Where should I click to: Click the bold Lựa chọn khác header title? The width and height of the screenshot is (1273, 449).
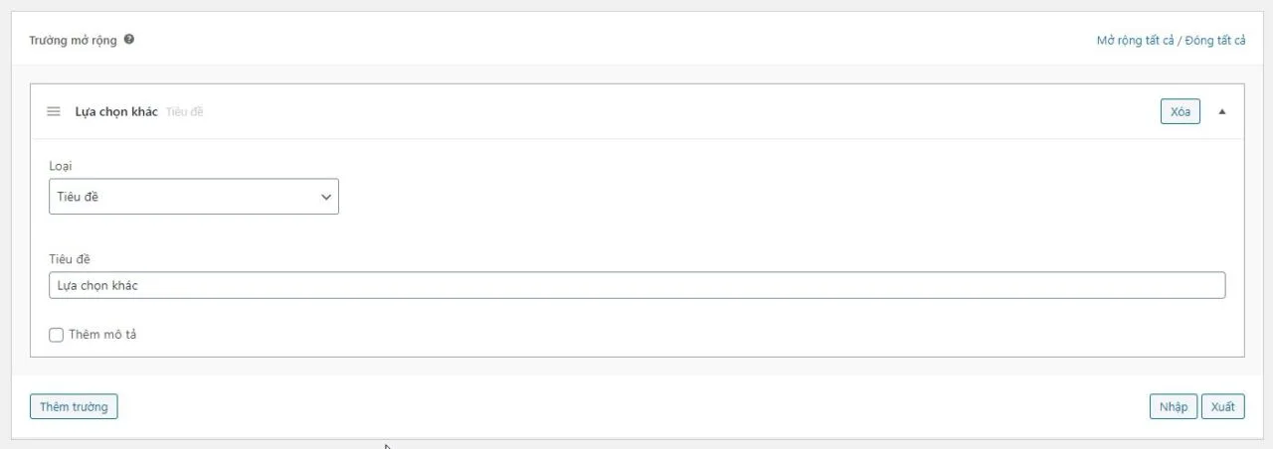click(116, 111)
